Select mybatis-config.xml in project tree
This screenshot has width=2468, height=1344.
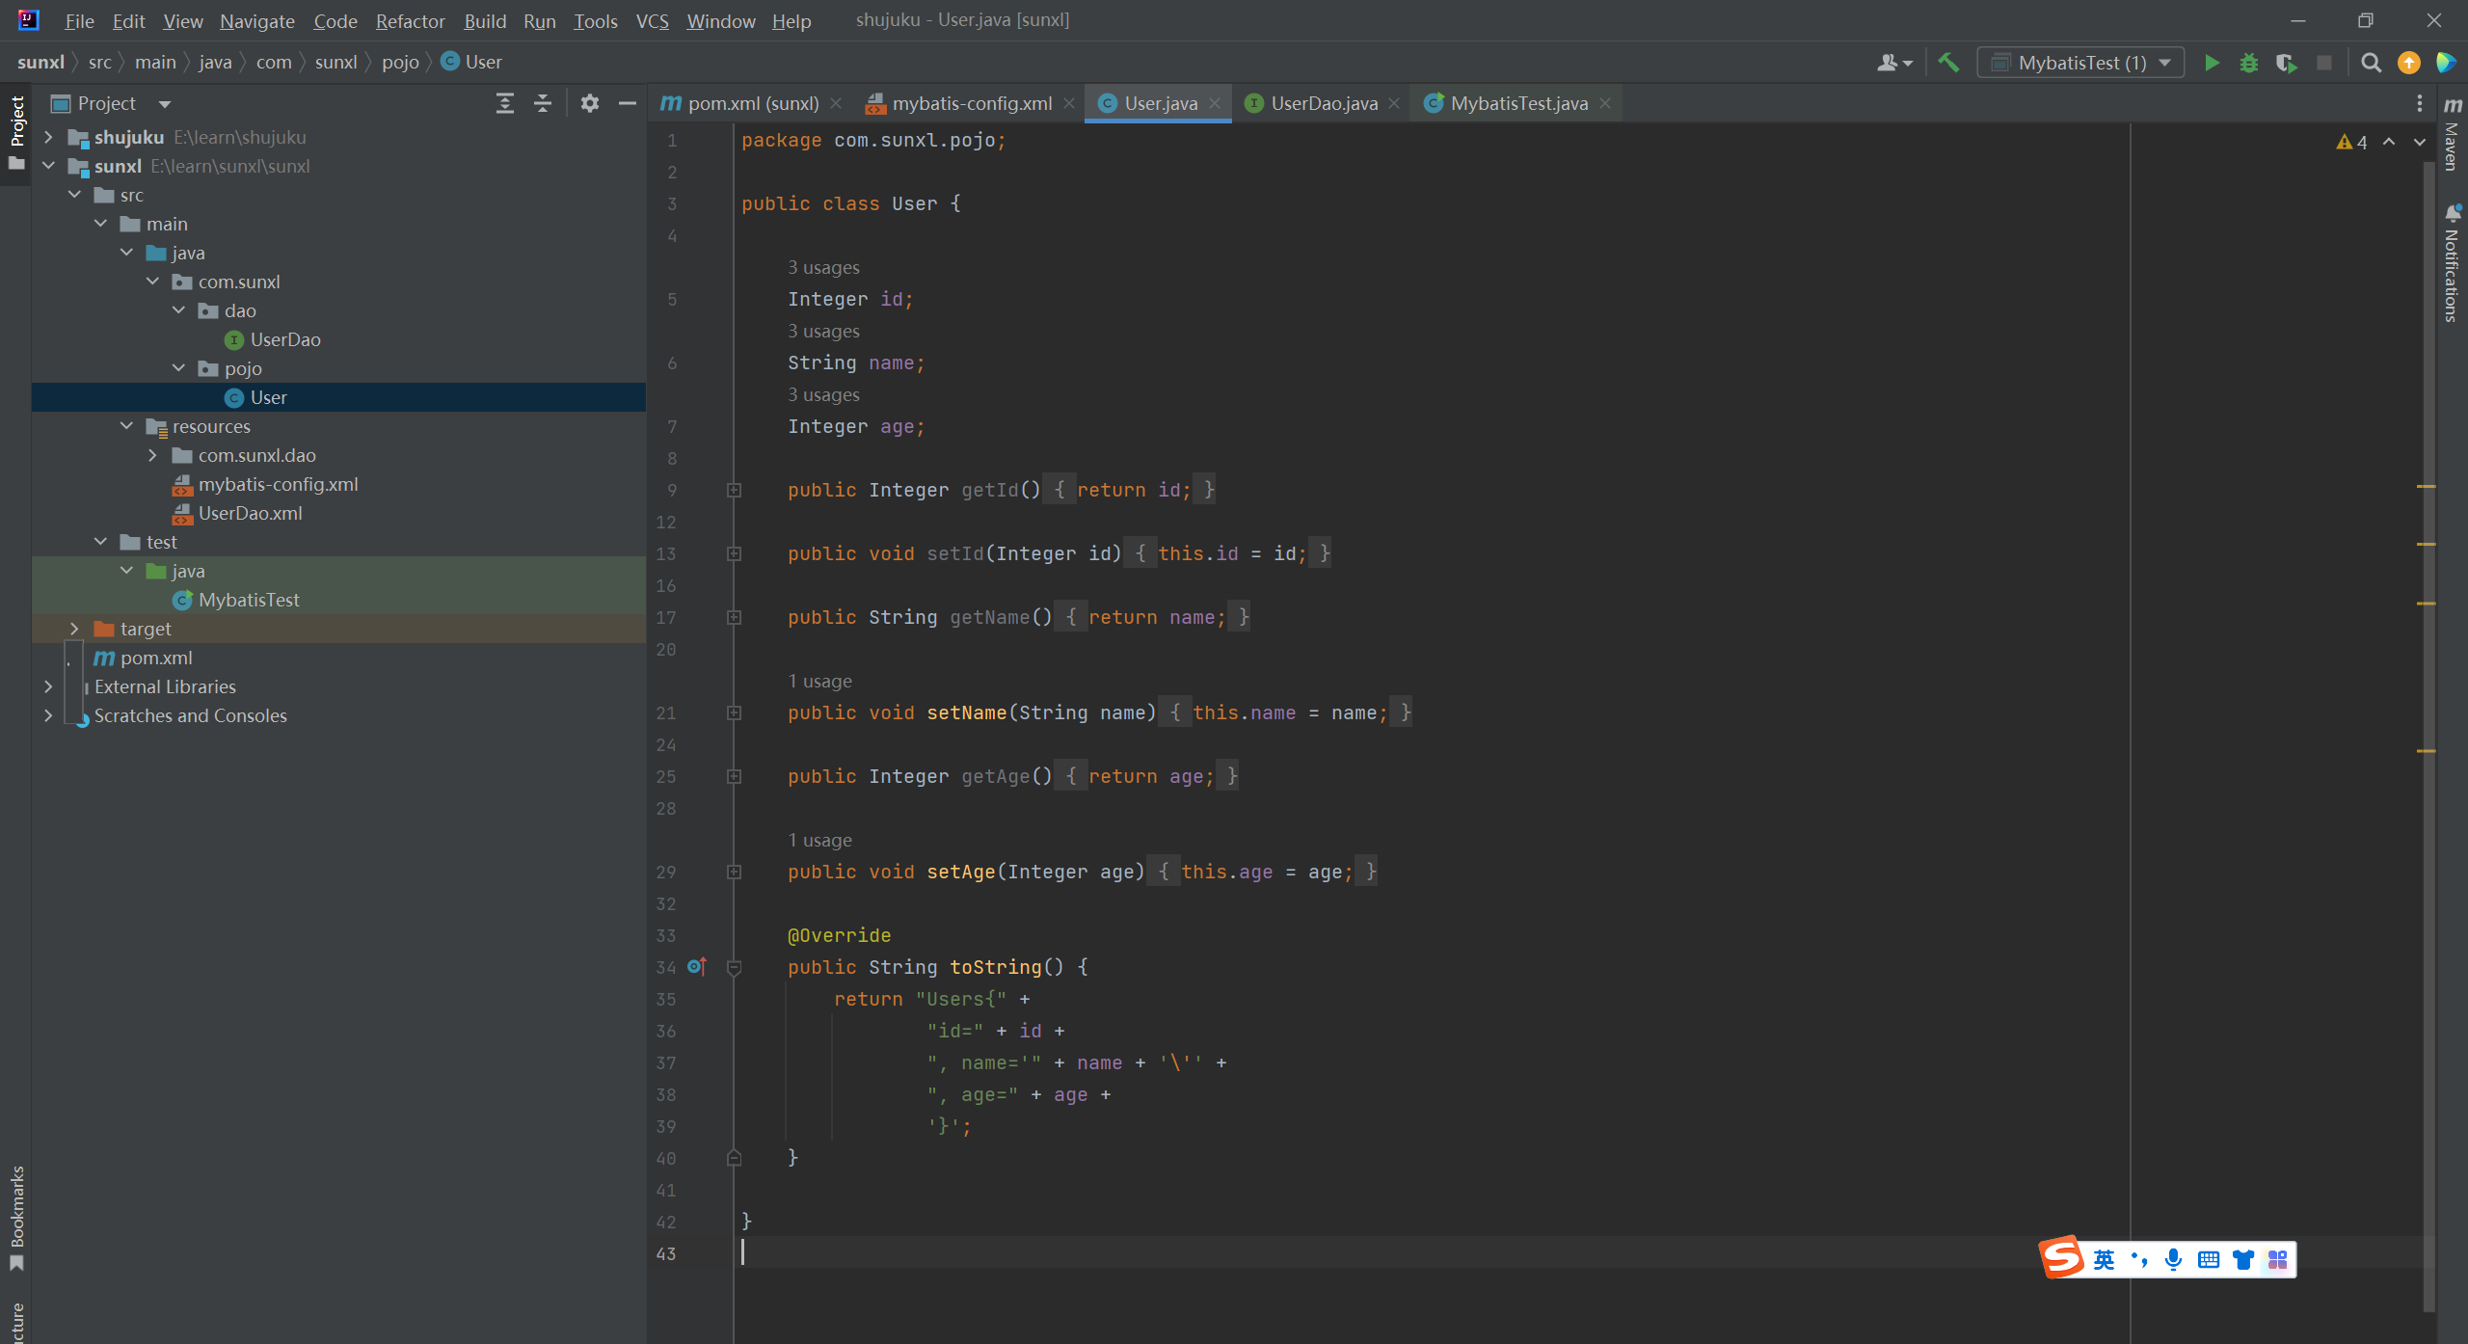[x=278, y=484]
